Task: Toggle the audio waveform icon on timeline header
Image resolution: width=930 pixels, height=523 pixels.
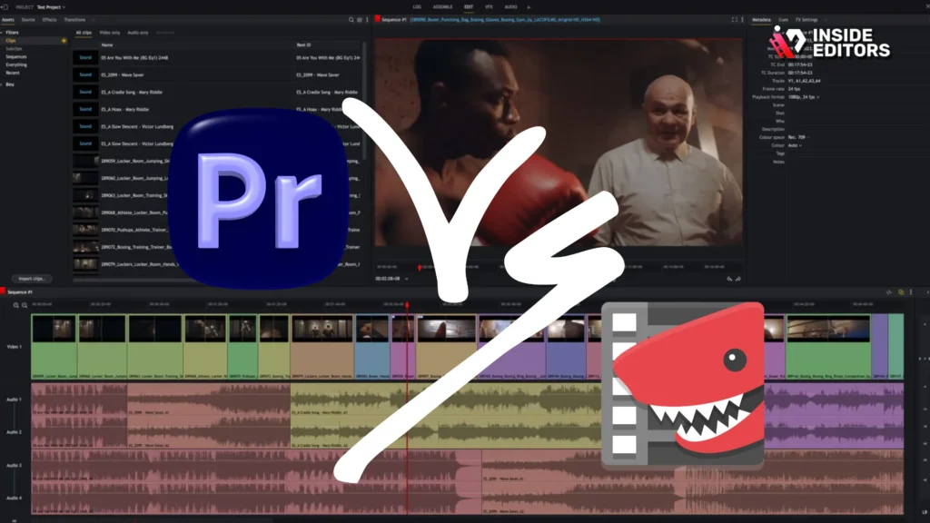Action: pyautogui.click(x=889, y=291)
